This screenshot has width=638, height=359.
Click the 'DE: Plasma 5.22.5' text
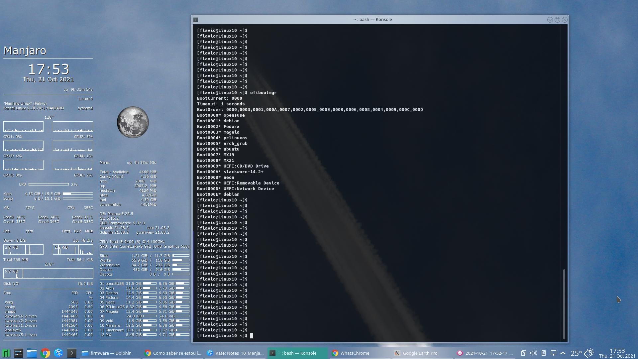(116, 214)
